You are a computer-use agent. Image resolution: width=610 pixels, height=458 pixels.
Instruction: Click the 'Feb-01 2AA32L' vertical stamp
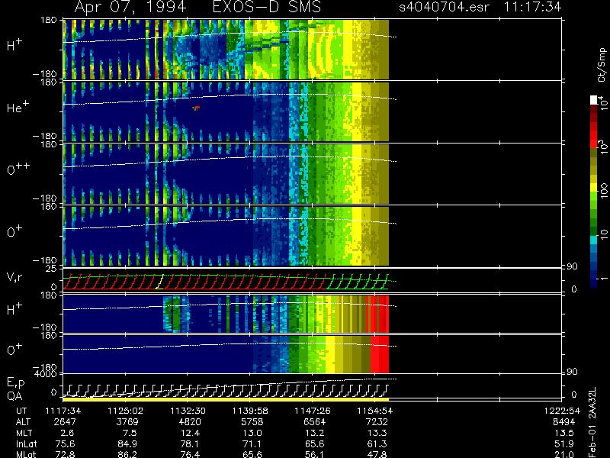[592, 423]
